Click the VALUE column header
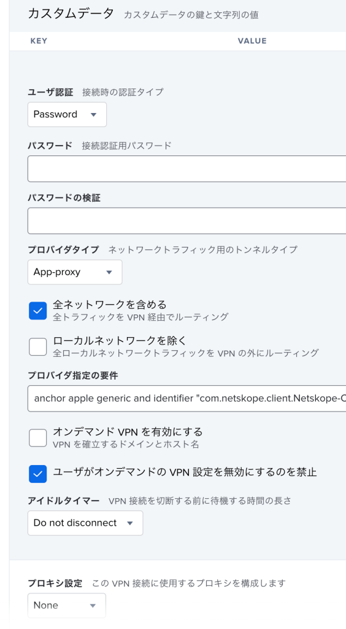 point(252,41)
